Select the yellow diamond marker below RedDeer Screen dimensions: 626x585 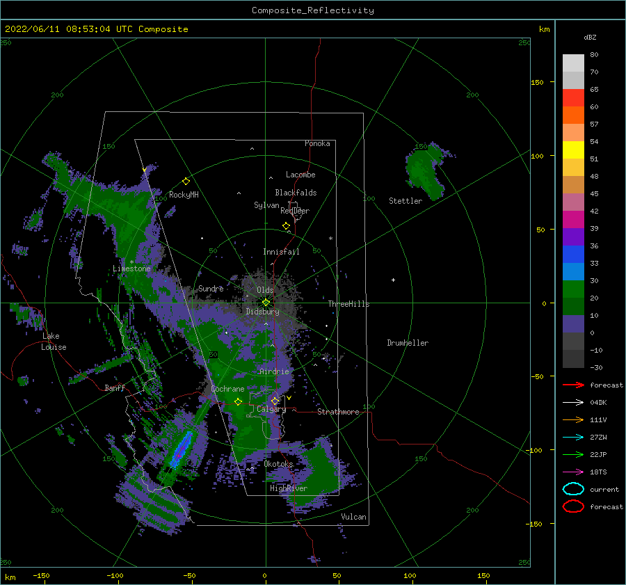tap(286, 226)
